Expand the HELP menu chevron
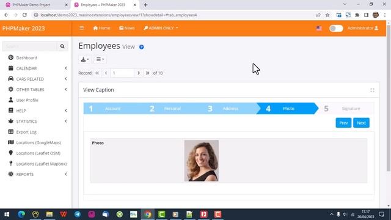The width and height of the screenshot is (391, 220). pos(66,111)
